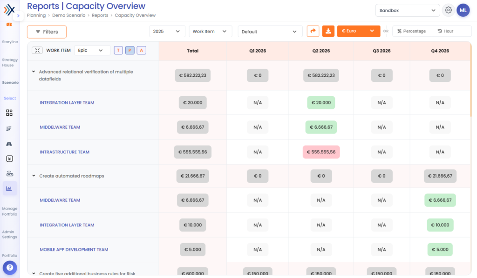
Task: Open the road icon in sidebar
Action: tap(9, 144)
